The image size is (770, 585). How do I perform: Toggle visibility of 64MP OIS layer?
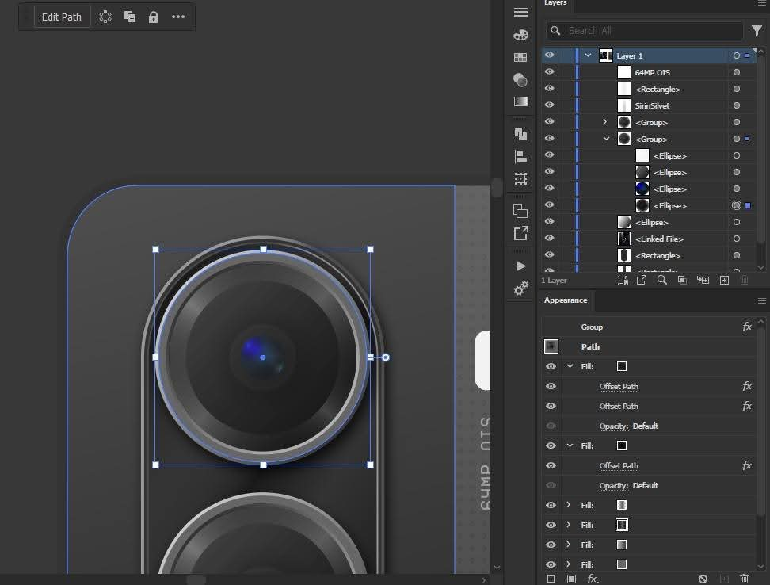point(550,71)
